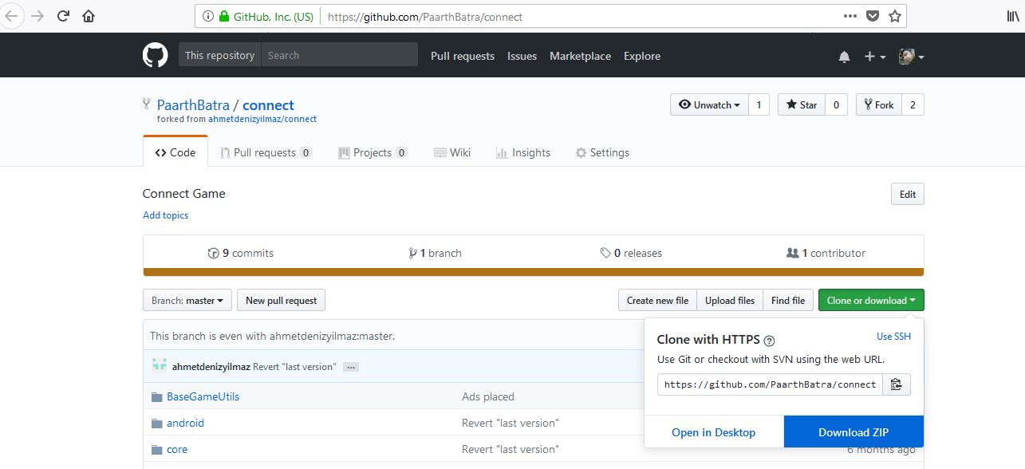Switch to the Projects tab

point(373,152)
